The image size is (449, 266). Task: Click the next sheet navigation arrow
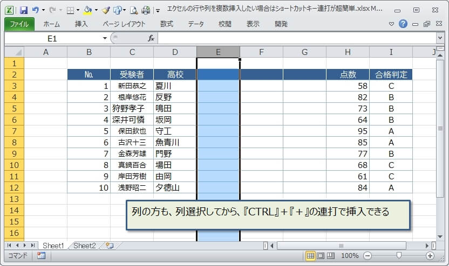click(25, 246)
